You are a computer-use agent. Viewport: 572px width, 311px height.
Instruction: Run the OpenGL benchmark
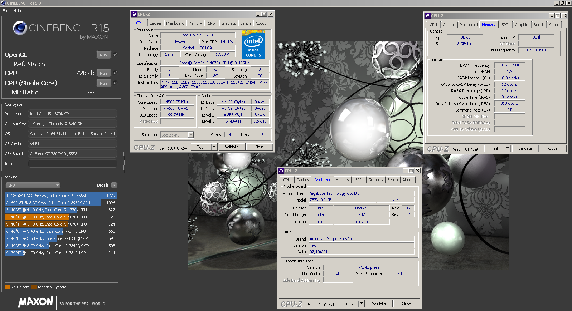click(103, 55)
